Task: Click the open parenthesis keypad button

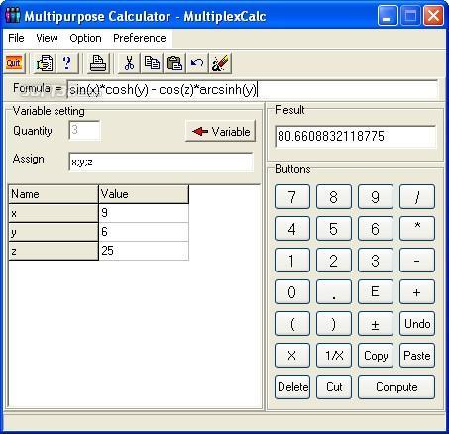Action: tap(292, 324)
